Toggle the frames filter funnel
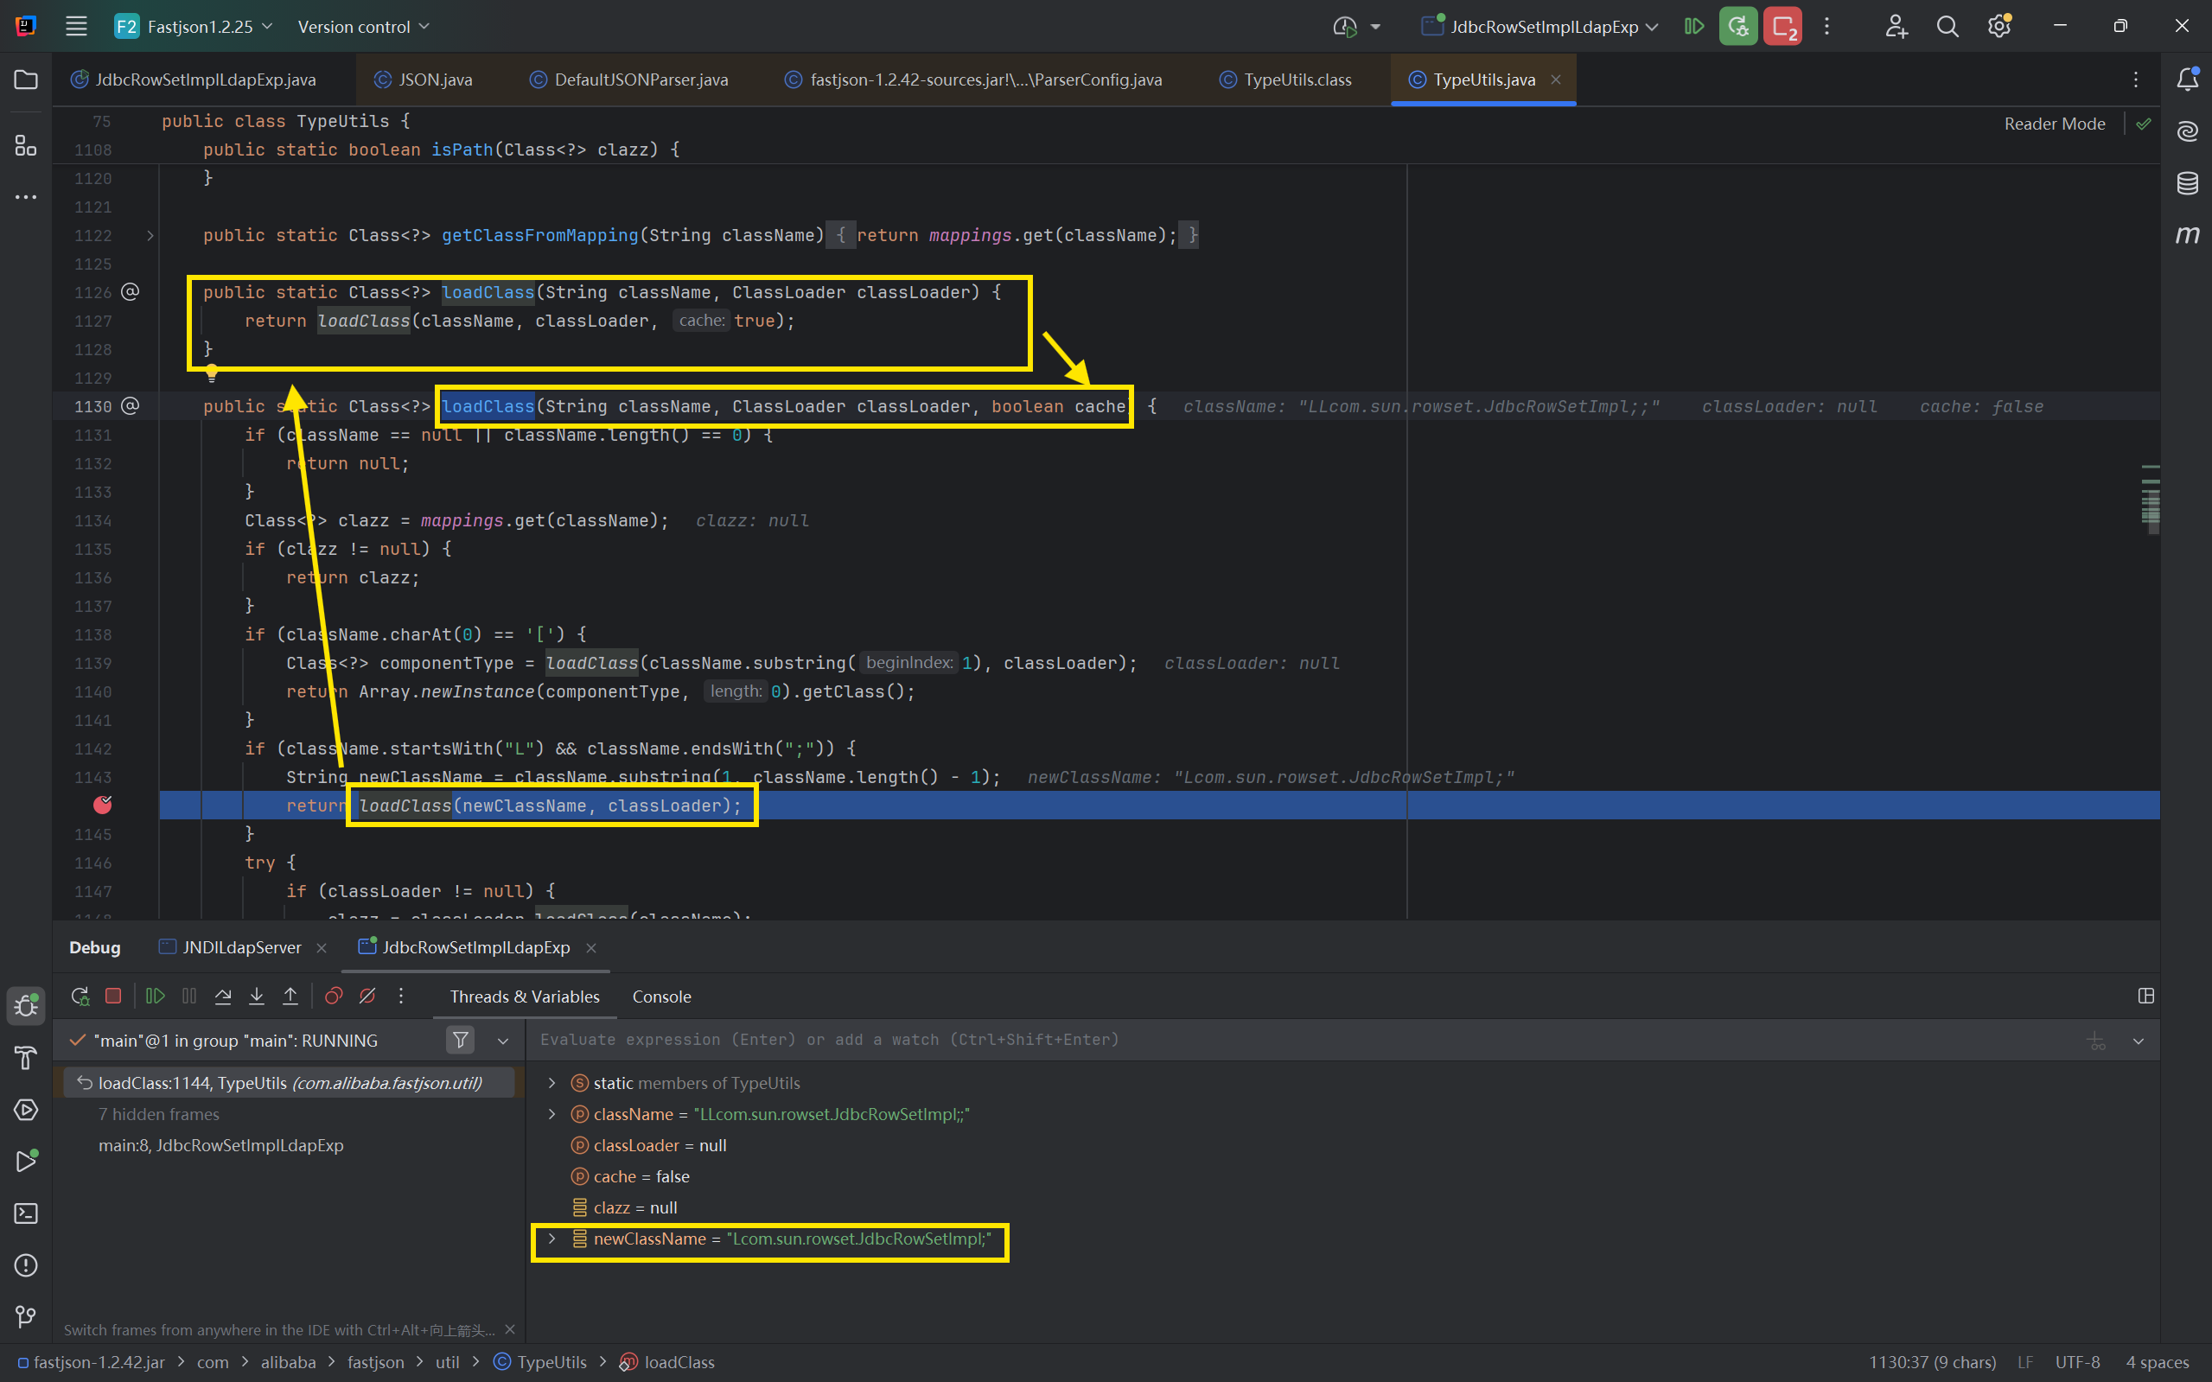2212x1382 pixels. (x=461, y=1040)
